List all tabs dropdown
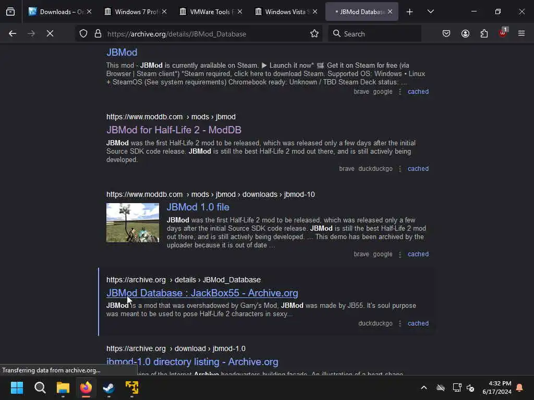 [x=430, y=12]
